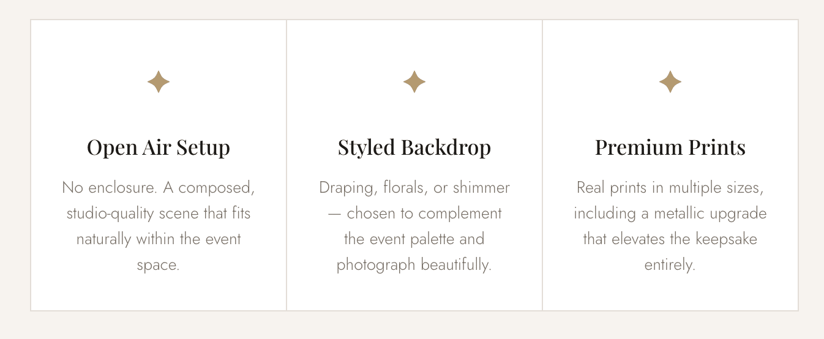Click the word "space." in the first card
The height and width of the screenshot is (339, 824).
pyautogui.click(x=159, y=266)
